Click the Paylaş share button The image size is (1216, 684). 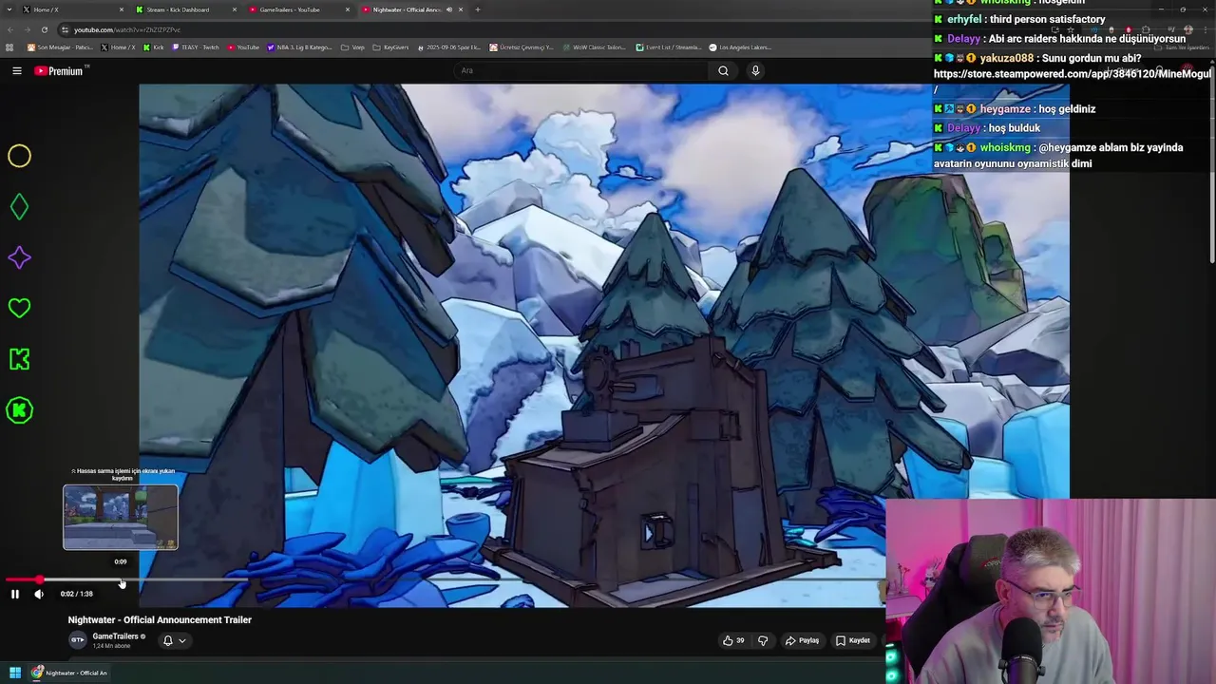pyautogui.click(x=802, y=640)
